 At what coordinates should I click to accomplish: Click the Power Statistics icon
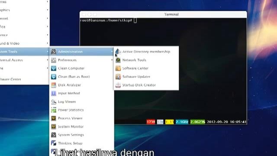pos(54,110)
